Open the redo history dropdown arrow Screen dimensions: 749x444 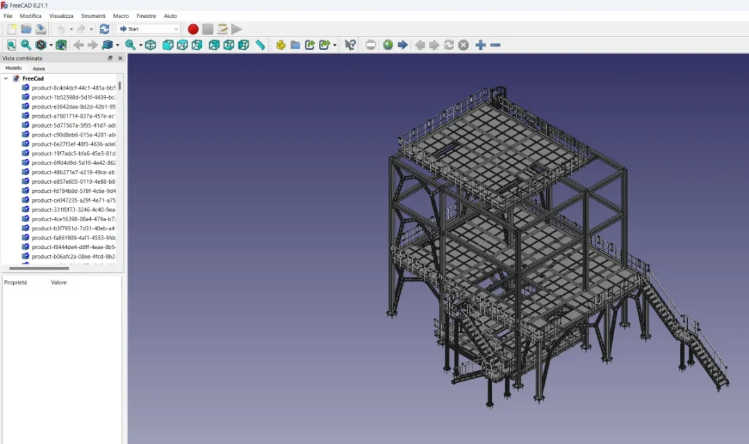tap(91, 30)
